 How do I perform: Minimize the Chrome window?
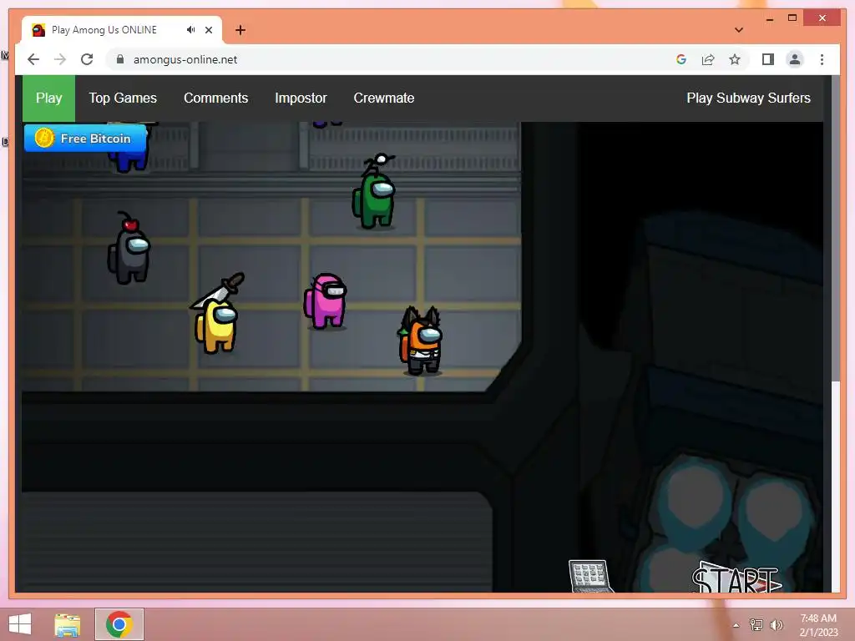[x=769, y=18]
